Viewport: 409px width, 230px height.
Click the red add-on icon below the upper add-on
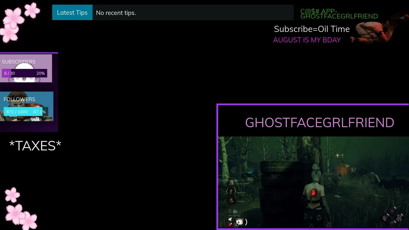point(230,225)
